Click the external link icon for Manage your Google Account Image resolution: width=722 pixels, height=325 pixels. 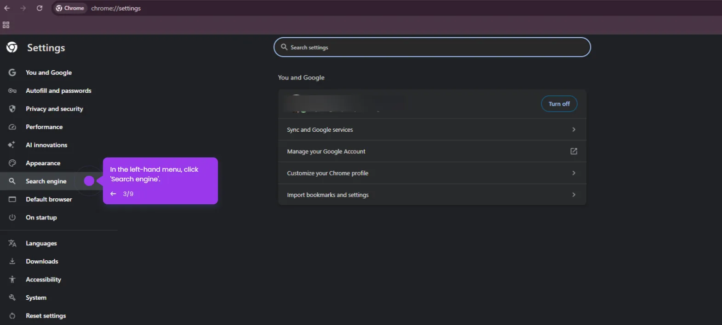573,151
